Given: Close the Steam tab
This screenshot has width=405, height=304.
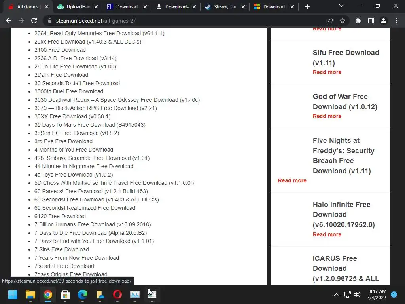Looking at the screenshot, I should pyautogui.click(x=243, y=7).
